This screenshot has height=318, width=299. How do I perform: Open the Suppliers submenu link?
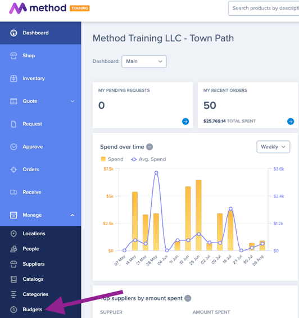[40, 264]
